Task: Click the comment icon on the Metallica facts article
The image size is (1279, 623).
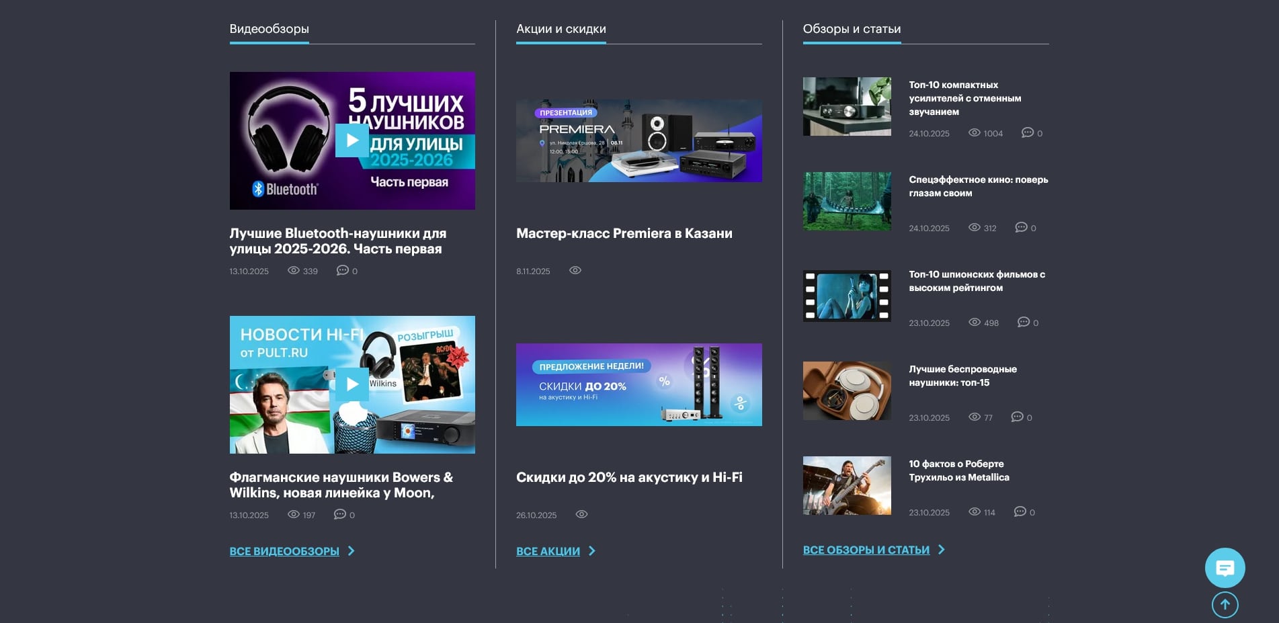Action: [x=1021, y=511]
